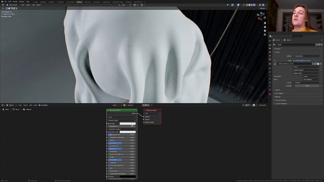The width and height of the screenshot is (324, 182).
Task: Open the View Layer properties tab
Action: pos(270,52)
